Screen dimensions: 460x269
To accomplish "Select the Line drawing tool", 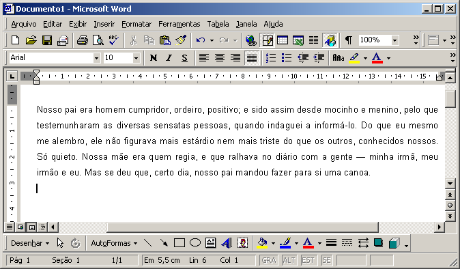I will [x=148, y=243].
